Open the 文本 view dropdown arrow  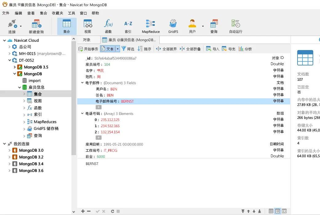coord(118,49)
